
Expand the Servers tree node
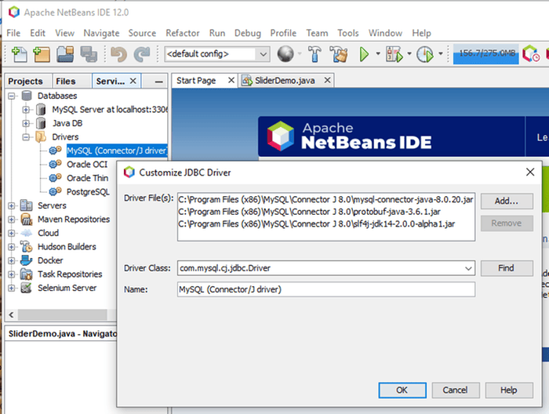pos(12,205)
